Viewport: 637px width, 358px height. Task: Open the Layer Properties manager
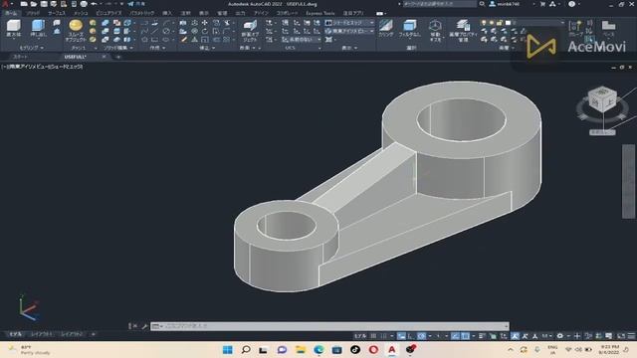(x=462, y=31)
